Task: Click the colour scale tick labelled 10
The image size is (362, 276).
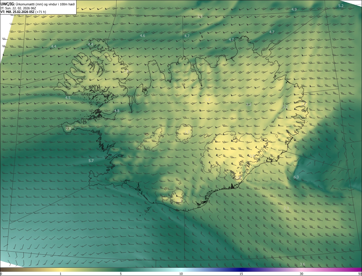Action: (181, 274)
